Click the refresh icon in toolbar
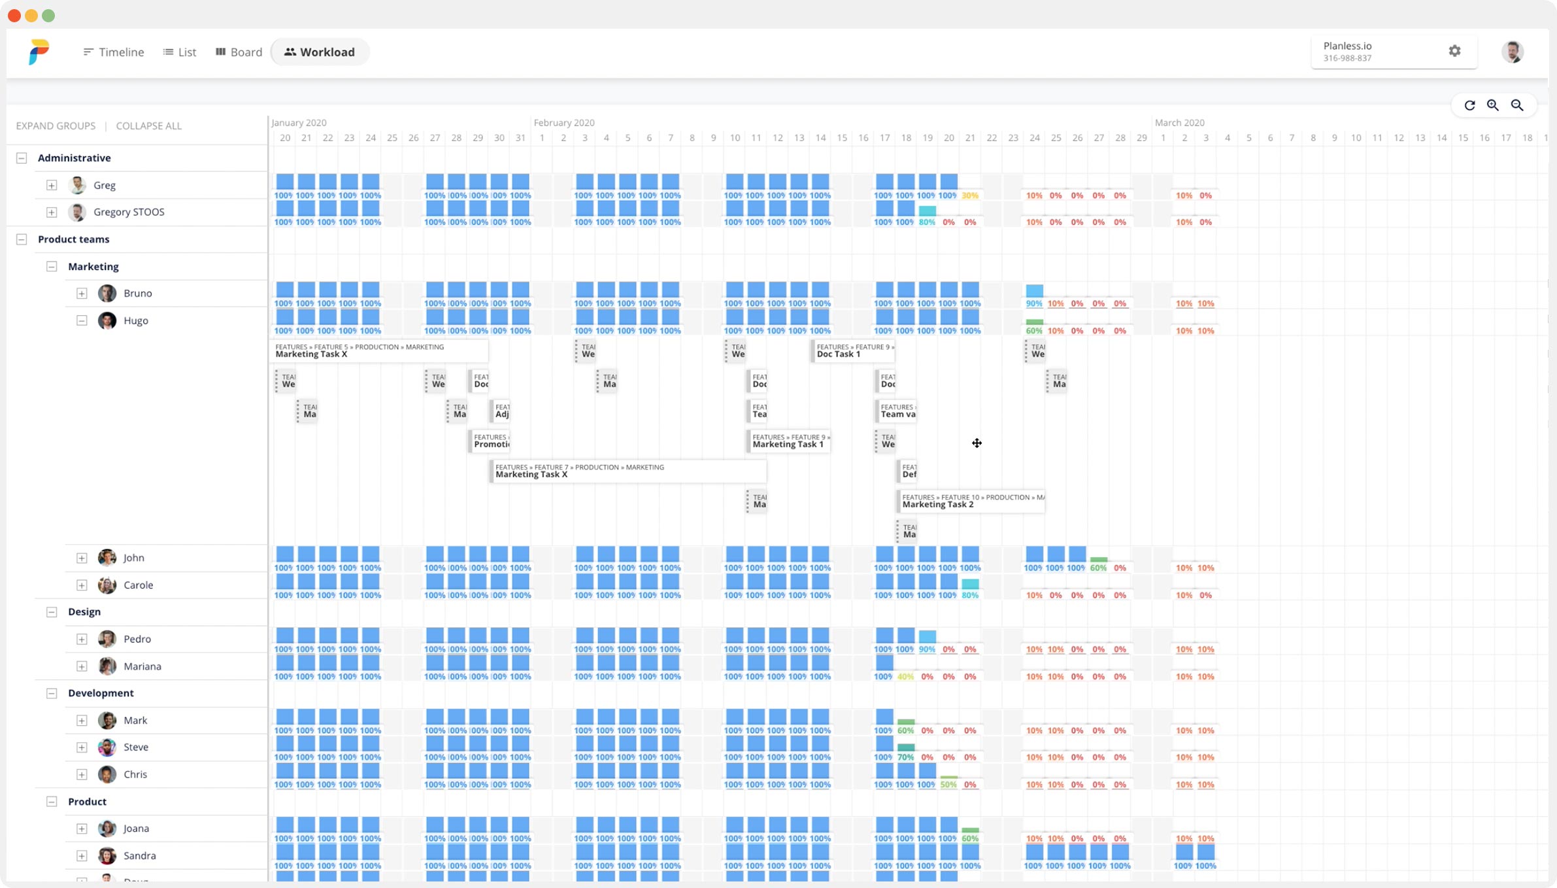This screenshot has width=1557, height=888. tap(1469, 105)
